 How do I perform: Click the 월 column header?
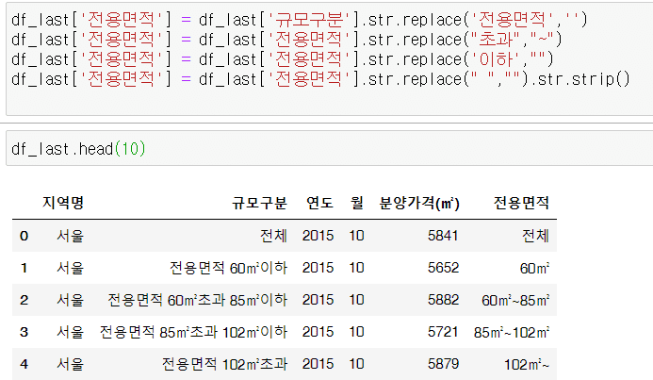tap(357, 203)
